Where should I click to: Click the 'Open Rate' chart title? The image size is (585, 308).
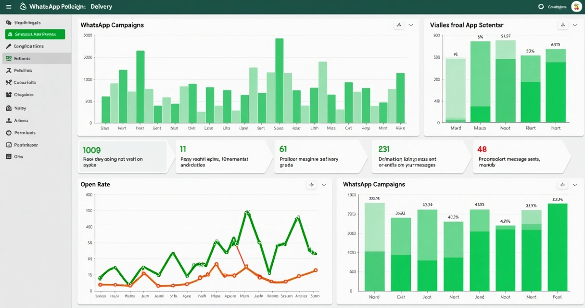95,184
